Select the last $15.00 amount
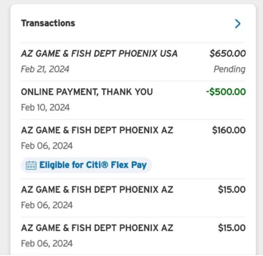 tap(232, 228)
